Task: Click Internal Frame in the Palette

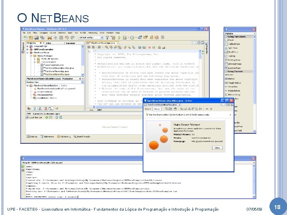Action: coord(233,64)
